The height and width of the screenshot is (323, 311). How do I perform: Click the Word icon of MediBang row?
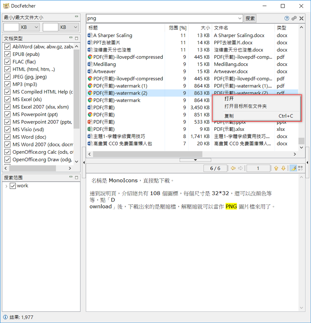click(x=90, y=64)
